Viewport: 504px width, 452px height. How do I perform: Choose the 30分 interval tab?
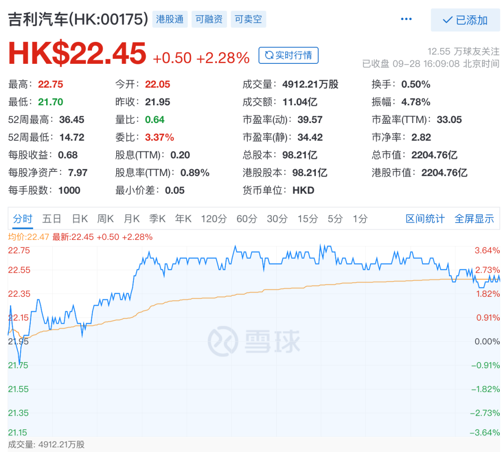[x=277, y=219]
